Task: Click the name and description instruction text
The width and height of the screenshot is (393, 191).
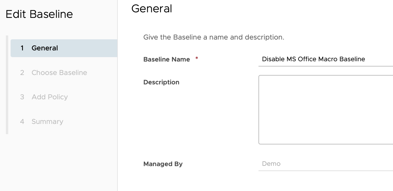Action: tap(214, 37)
